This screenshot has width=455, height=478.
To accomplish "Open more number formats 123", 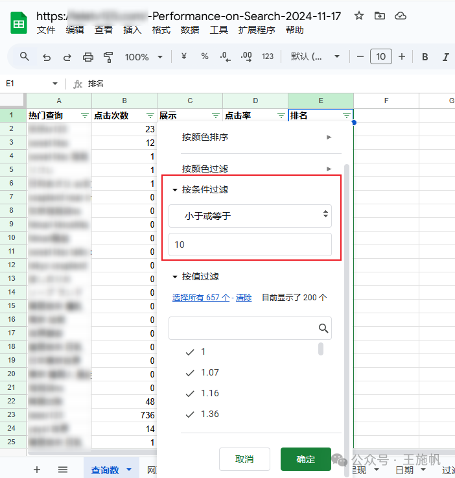I will pyautogui.click(x=268, y=56).
